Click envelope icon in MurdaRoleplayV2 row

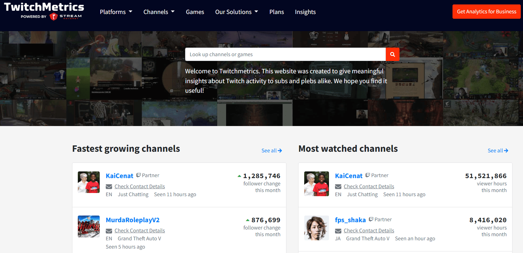click(109, 231)
